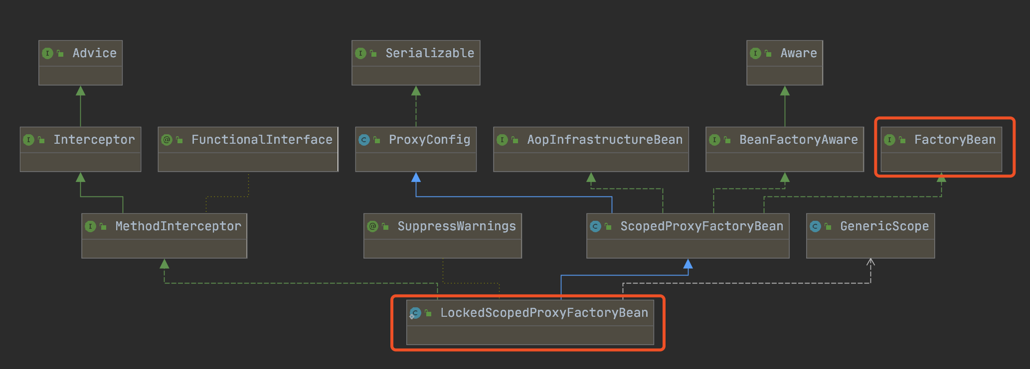
Task: Click the interface icon on MethodInterceptor node
Action: 90,226
